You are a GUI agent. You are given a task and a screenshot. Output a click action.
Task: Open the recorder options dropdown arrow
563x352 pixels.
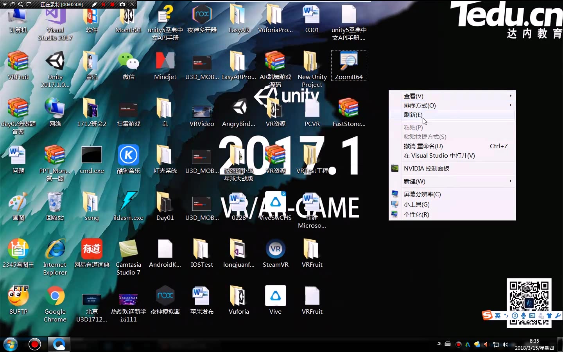click(4, 4)
